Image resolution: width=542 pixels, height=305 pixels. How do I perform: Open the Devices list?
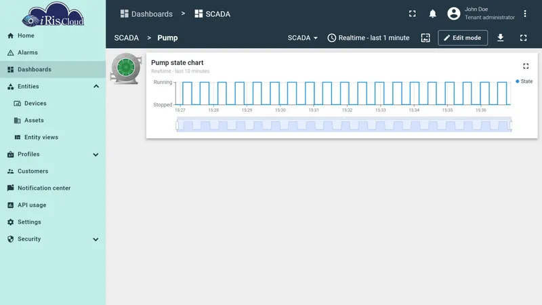[53, 104]
